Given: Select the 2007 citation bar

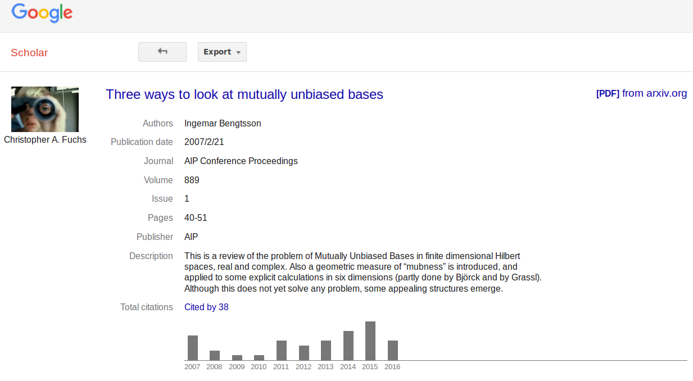Looking at the screenshot, I should [193, 348].
